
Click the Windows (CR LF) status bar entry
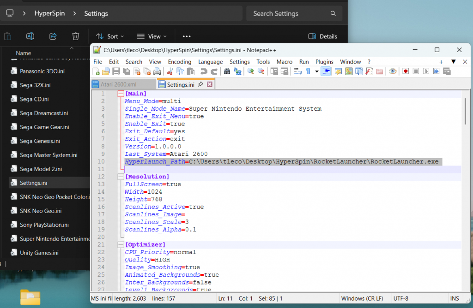tap(362, 298)
